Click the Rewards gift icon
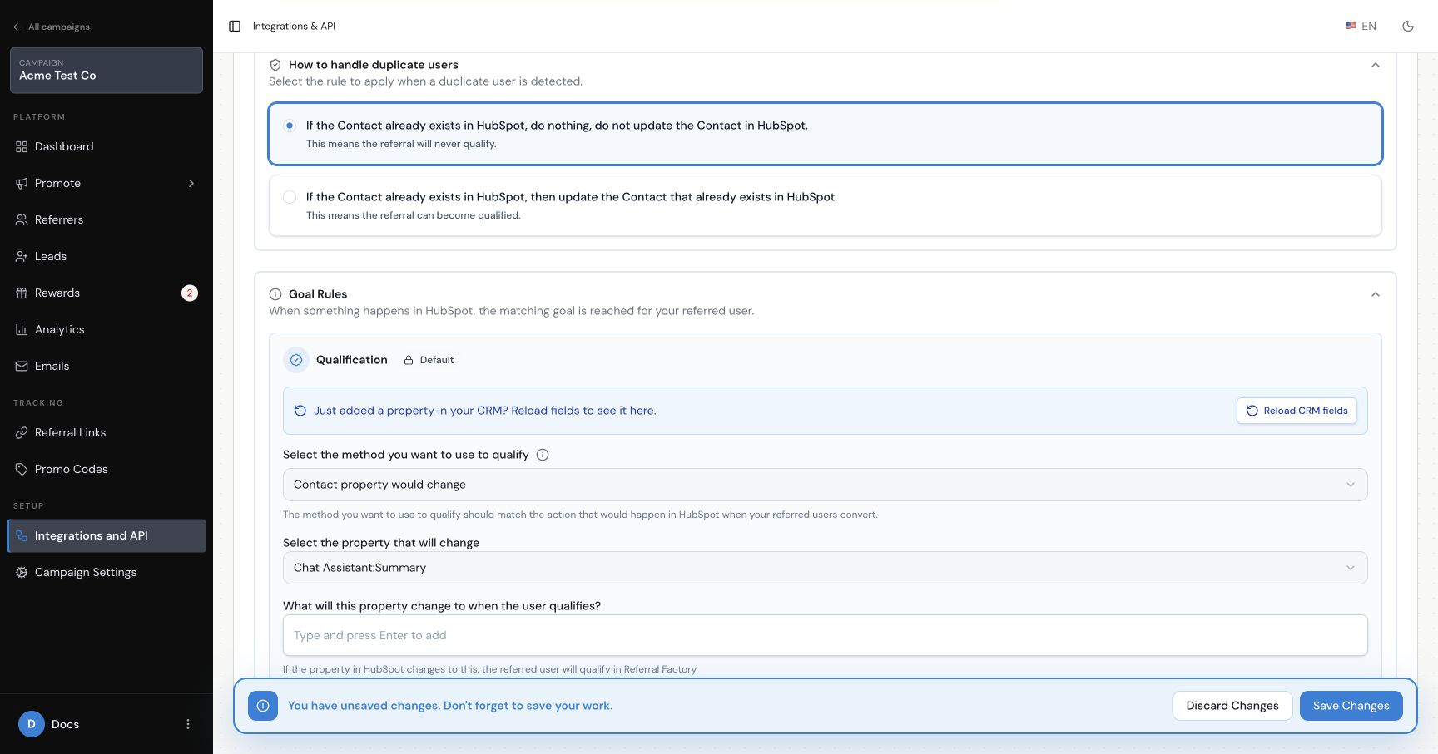Screen dimensions: 1438x754 [22, 293]
